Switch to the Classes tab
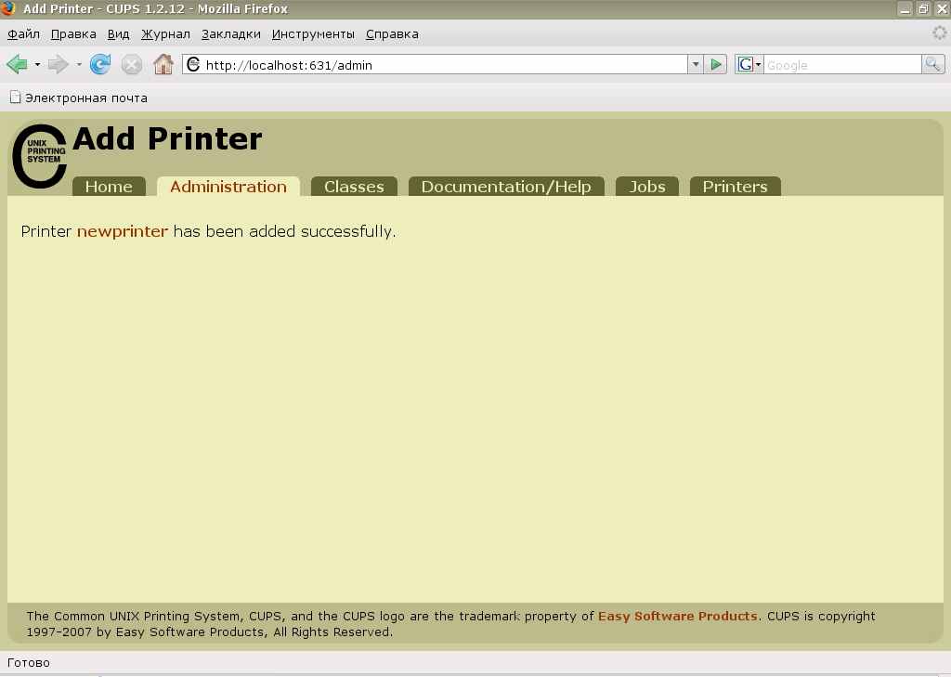951x677 pixels. click(354, 187)
